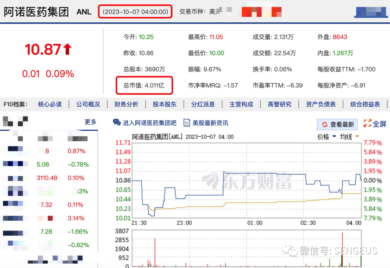Viewport: 390px width, 268px height.
Task: Click the 01:00 time axis label
Action: [255, 223]
